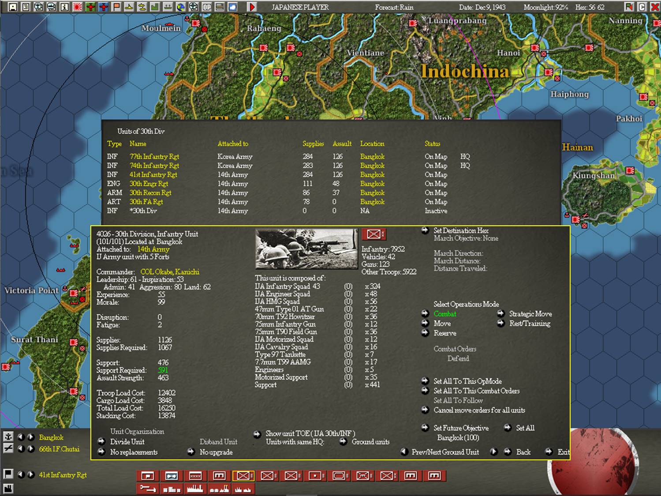Click next arrow beside Bangkok
The image size is (661, 496).
click(30, 437)
